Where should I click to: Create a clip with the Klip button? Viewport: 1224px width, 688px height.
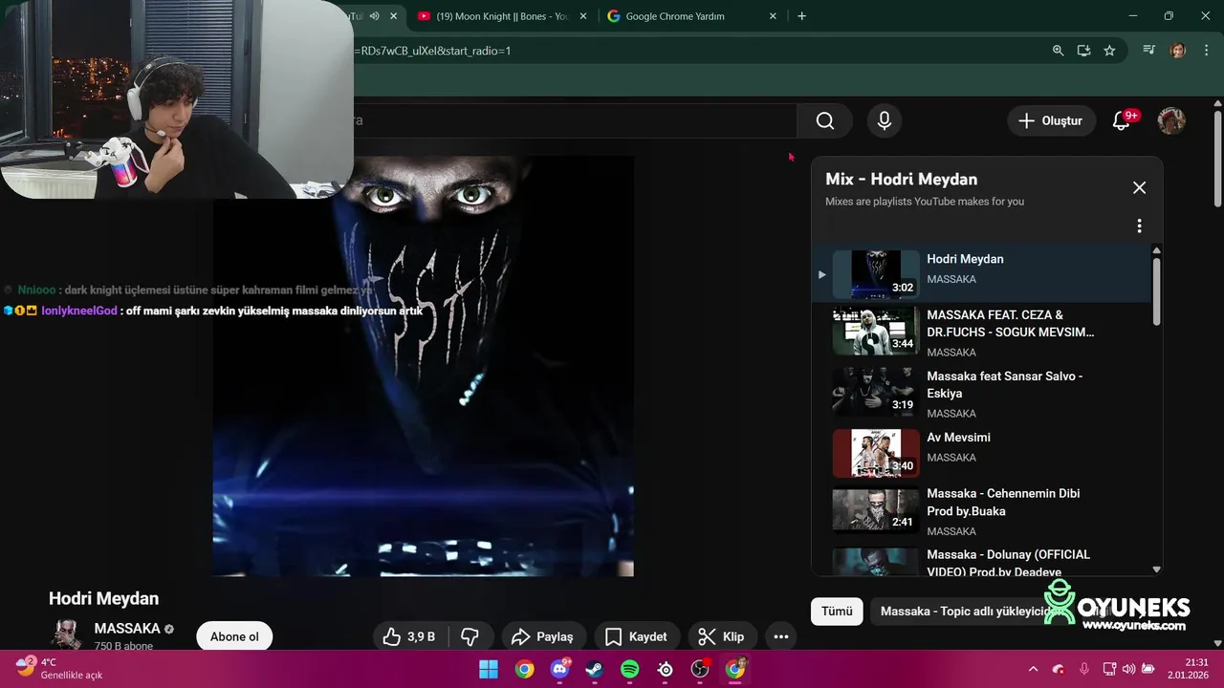pos(722,636)
